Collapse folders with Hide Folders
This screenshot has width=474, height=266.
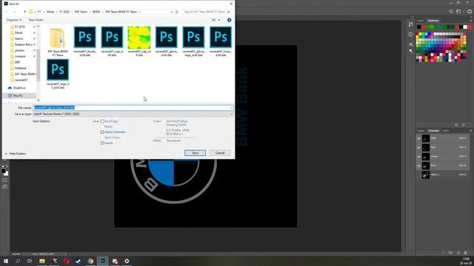[x=15, y=154]
